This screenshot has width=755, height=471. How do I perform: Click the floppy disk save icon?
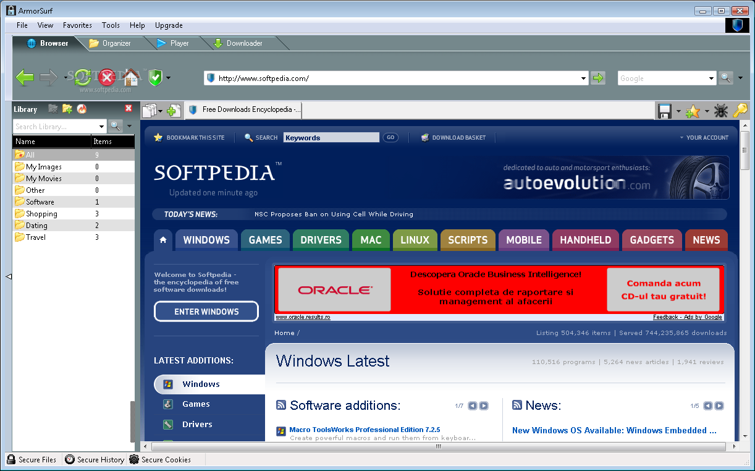(665, 111)
